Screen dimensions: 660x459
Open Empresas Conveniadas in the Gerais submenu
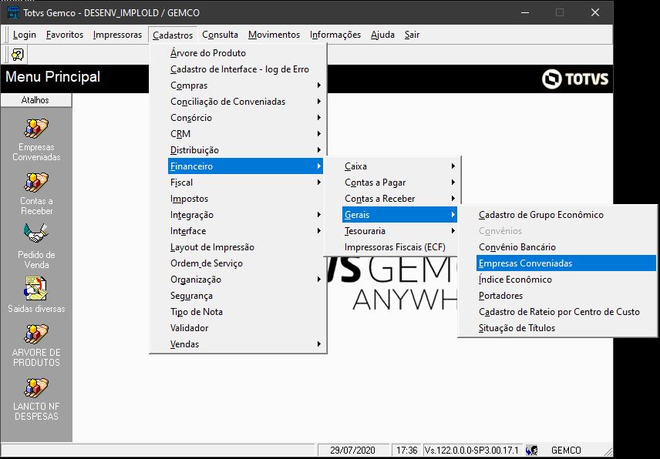pyautogui.click(x=566, y=263)
